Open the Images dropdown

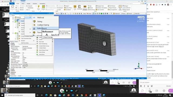pyautogui.click(x=67, y=6)
